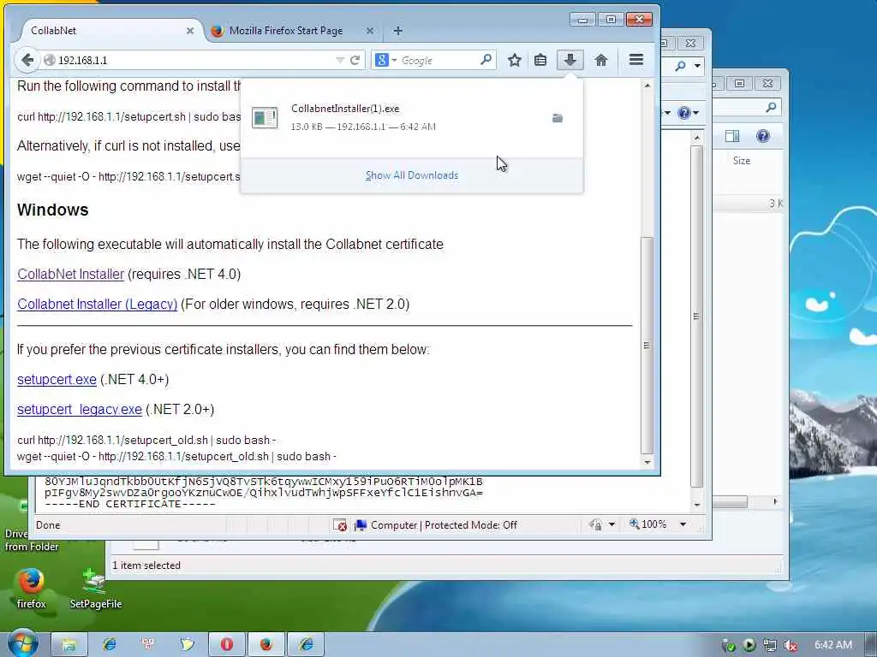Open Firefox hamburger menu
877x657 pixels.
[636, 59]
